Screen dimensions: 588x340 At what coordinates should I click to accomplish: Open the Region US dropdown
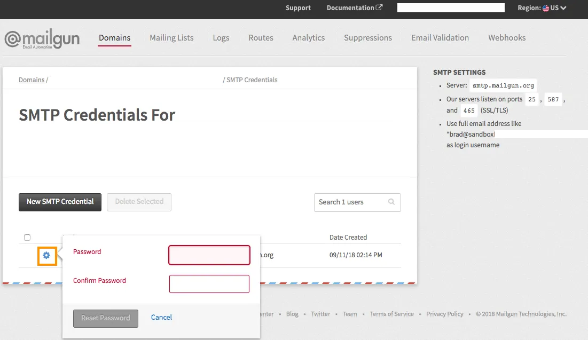point(542,8)
